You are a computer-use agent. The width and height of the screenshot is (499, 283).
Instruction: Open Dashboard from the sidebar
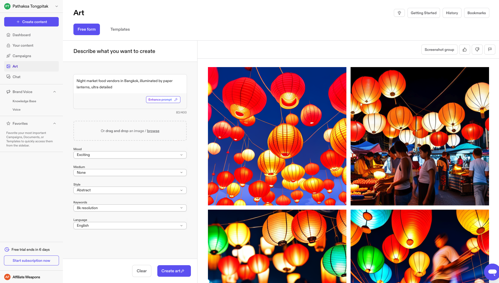coord(22,35)
